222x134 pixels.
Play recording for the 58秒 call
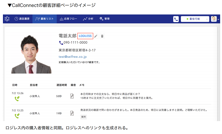pyautogui.click(x=72, y=96)
